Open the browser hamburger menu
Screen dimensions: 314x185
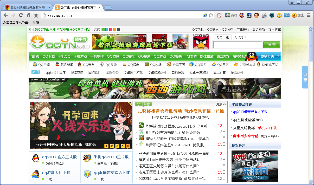coord(309,15)
